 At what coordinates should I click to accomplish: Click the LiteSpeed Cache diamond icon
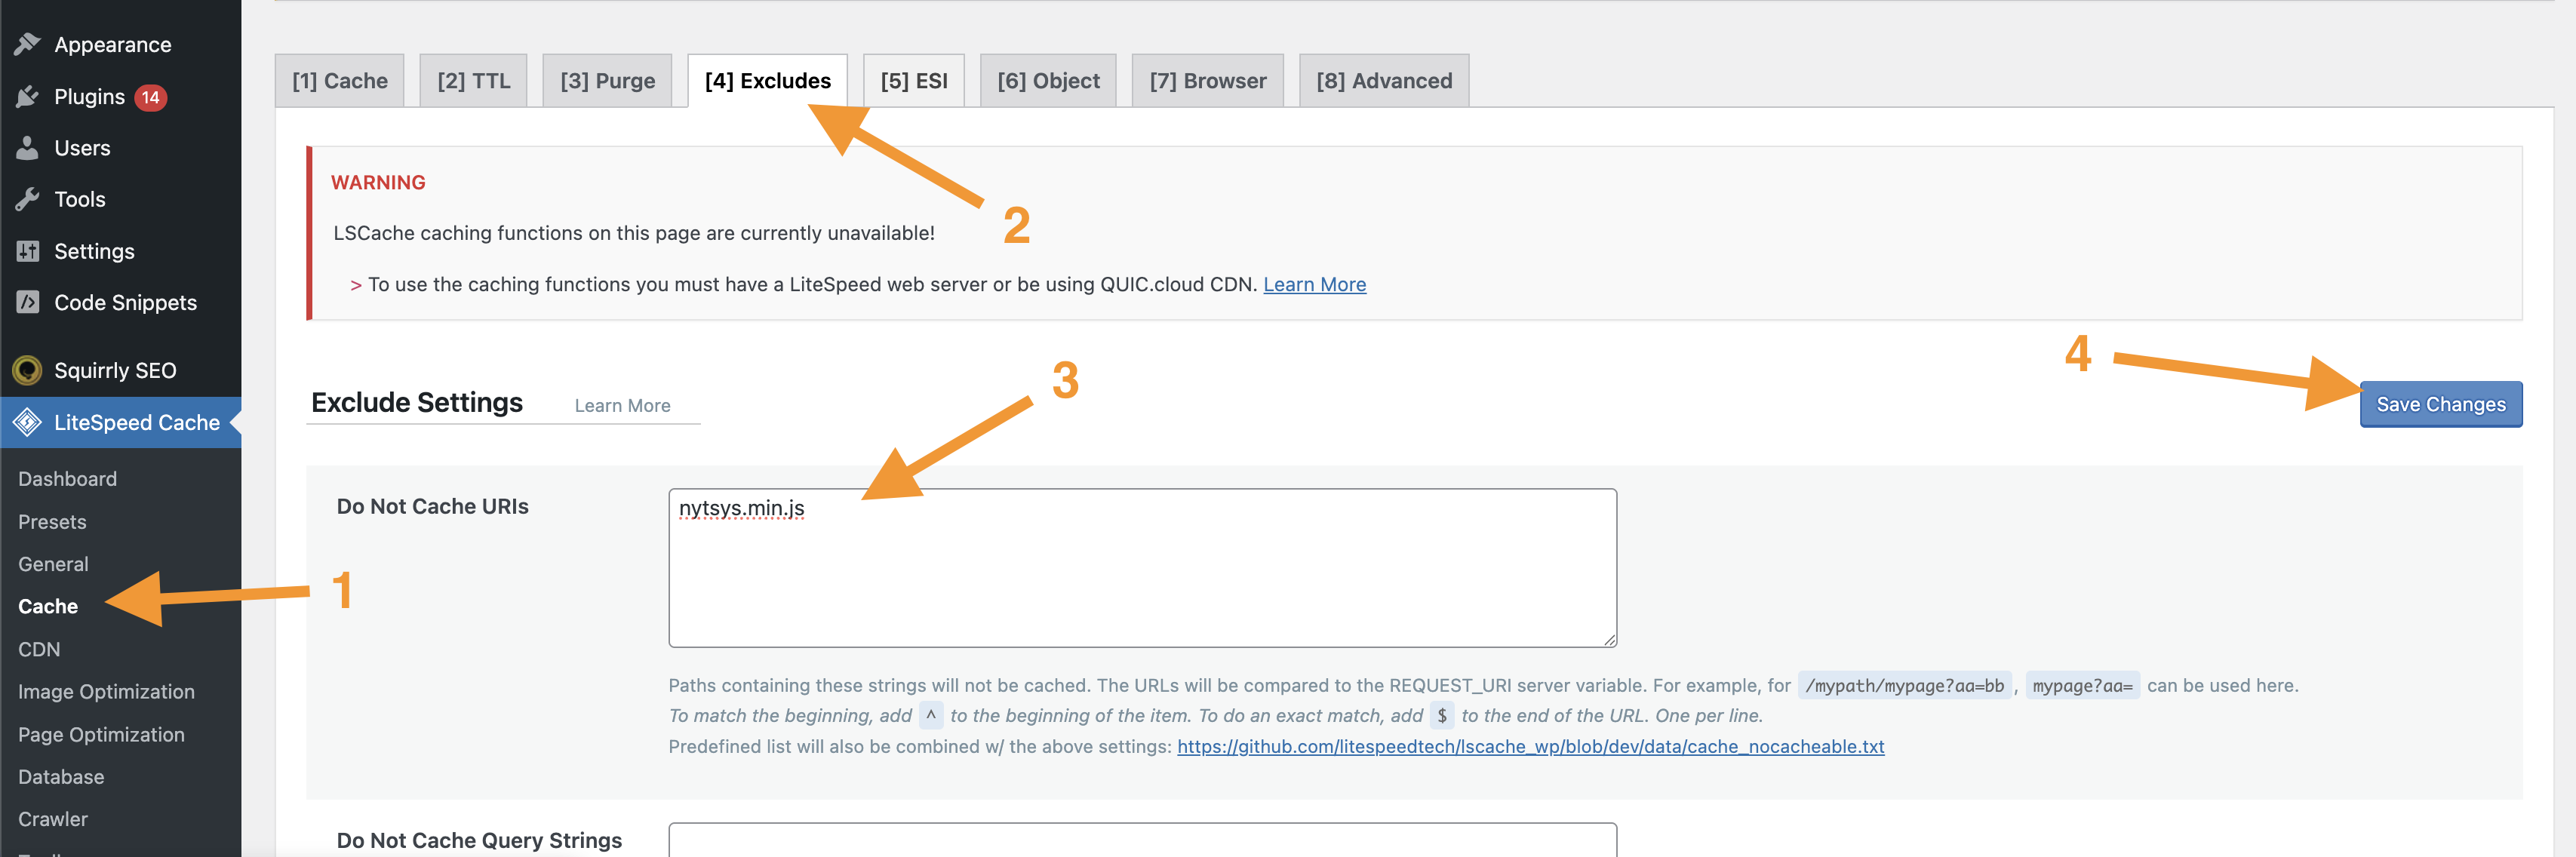coord(28,422)
